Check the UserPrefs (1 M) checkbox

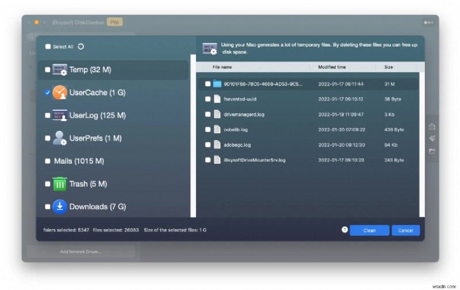tap(48, 138)
